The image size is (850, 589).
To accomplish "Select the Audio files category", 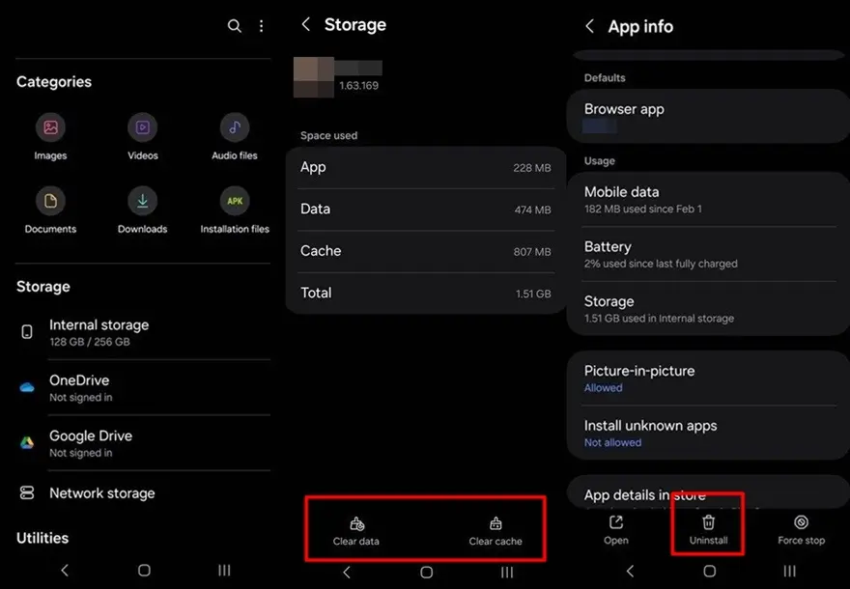I will [233, 136].
